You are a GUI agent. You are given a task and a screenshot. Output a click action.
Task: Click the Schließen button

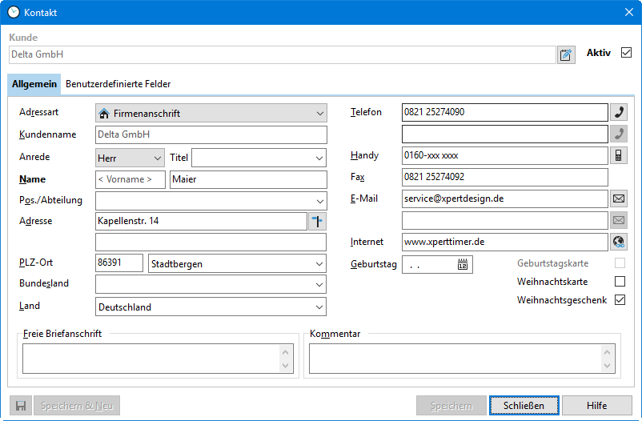point(524,405)
